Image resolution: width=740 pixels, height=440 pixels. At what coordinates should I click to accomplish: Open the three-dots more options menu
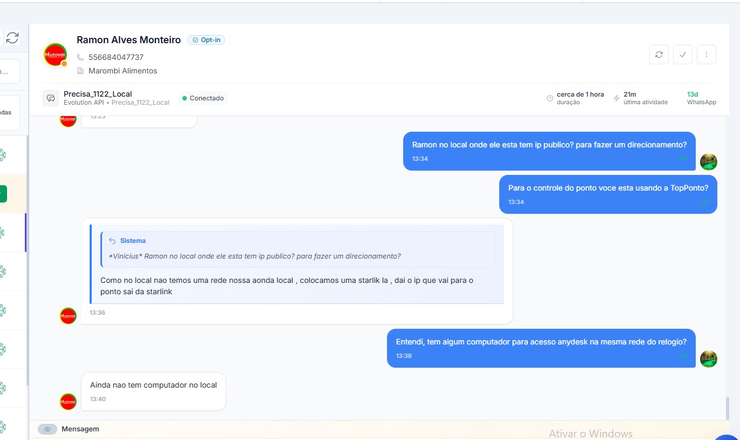tap(707, 55)
